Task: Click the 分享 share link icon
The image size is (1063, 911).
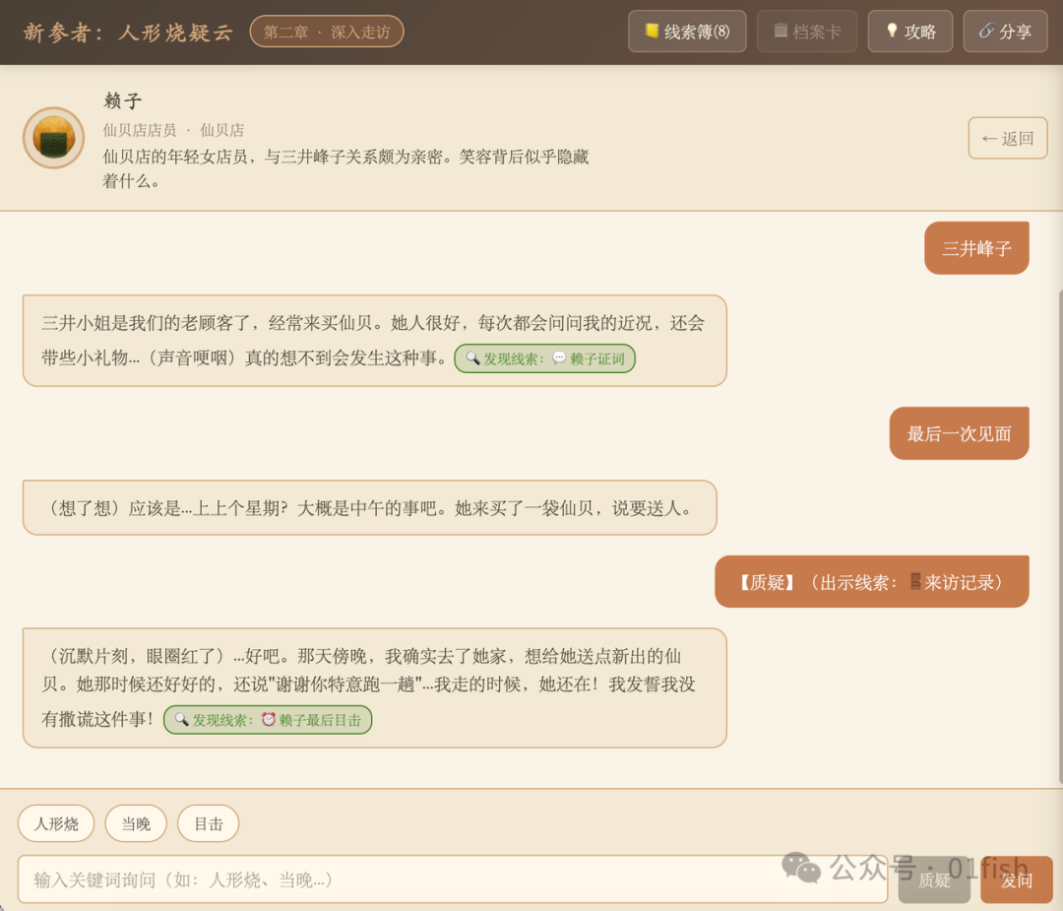Action: click(986, 31)
